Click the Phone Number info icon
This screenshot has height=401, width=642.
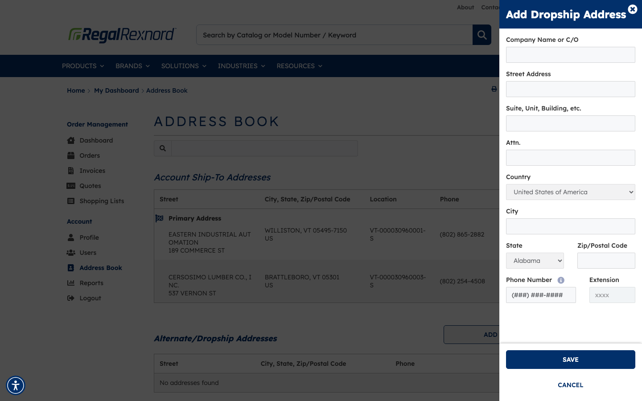coord(561,280)
